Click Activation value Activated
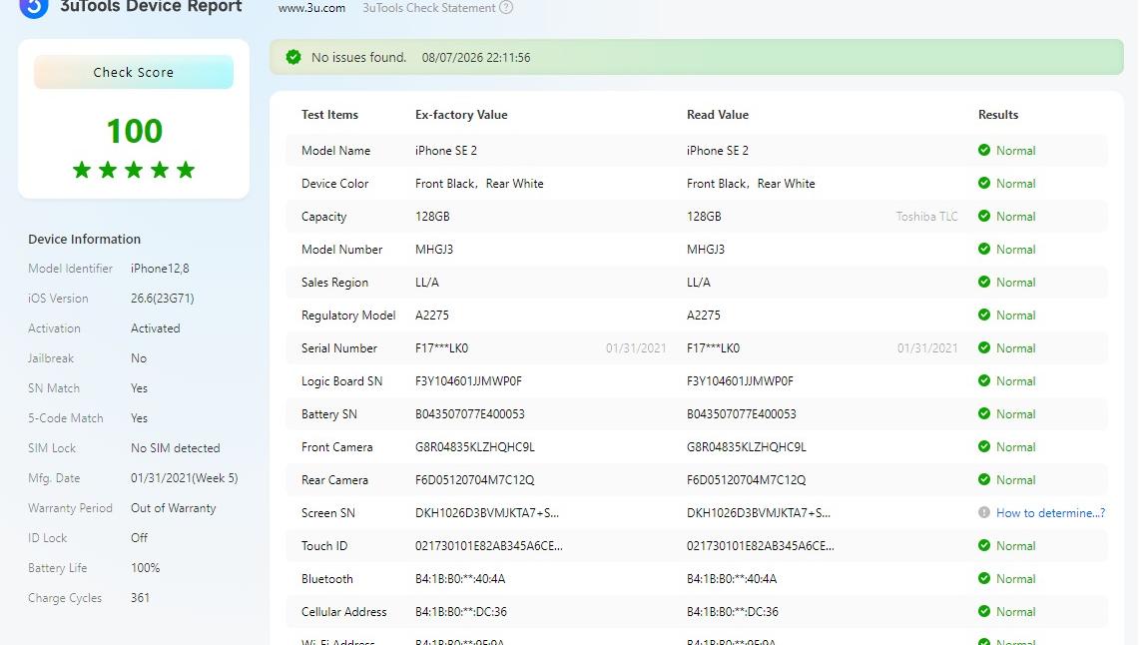 pos(155,328)
